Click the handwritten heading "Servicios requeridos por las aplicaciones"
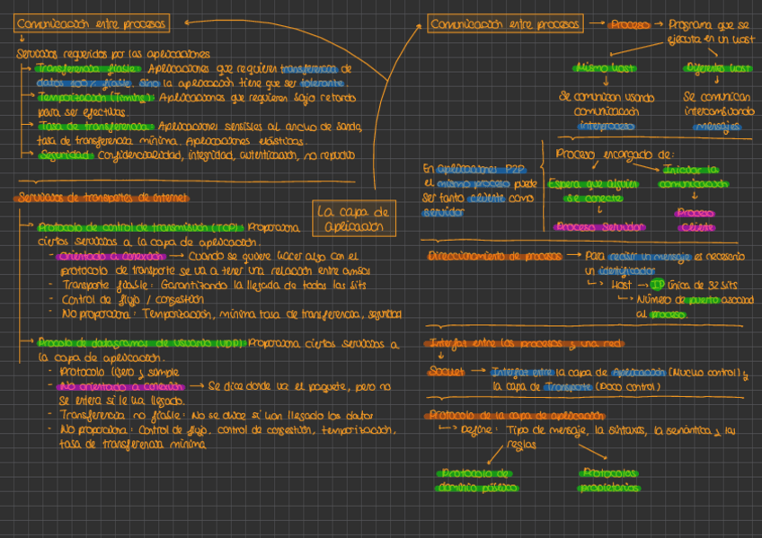 (x=113, y=54)
